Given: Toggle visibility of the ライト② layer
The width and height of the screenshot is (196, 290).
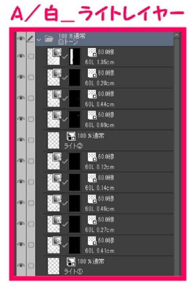Looking at the screenshot, I should [x=21, y=140].
